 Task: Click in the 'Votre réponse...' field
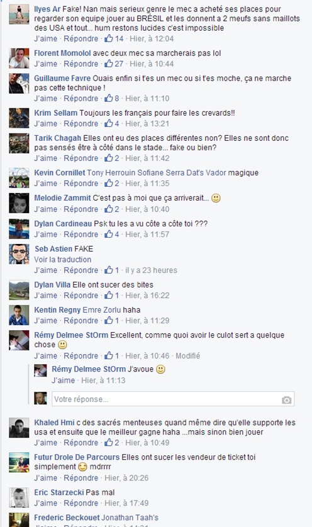173,399
